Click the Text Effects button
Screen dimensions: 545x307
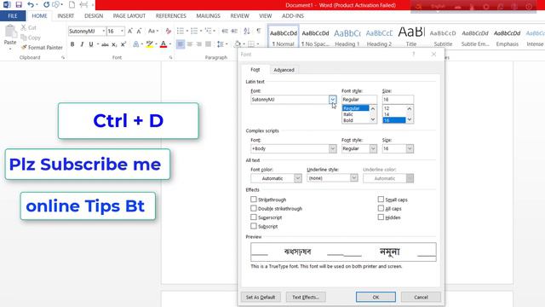click(306, 297)
